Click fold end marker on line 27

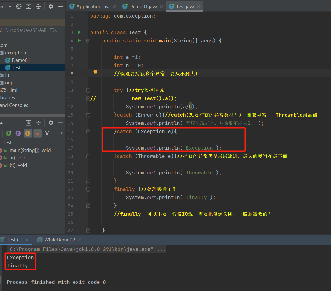tap(88, 230)
